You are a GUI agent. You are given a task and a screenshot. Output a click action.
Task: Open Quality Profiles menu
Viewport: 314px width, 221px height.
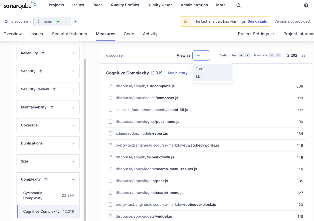pyautogui.click(x=125, y=5)
